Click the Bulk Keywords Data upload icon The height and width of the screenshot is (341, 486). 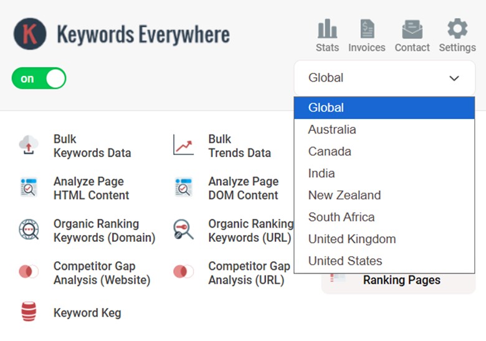pos(29,146)
